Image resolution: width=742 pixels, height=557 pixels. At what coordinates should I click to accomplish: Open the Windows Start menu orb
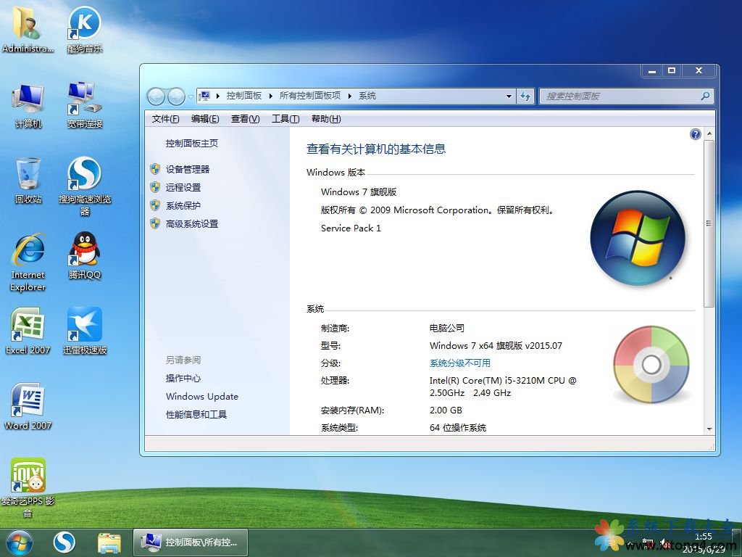20,542
